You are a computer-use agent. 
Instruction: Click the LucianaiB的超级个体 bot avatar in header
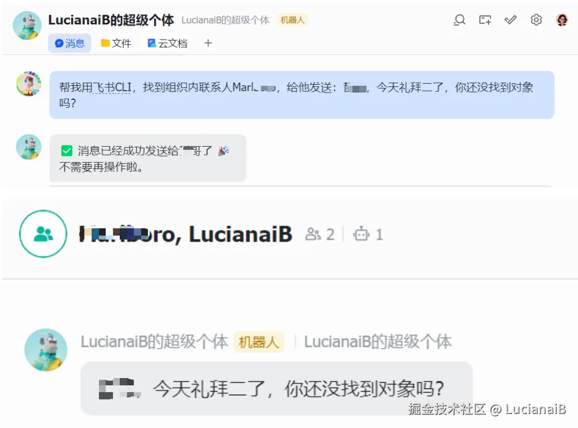(x=27, y=25)
